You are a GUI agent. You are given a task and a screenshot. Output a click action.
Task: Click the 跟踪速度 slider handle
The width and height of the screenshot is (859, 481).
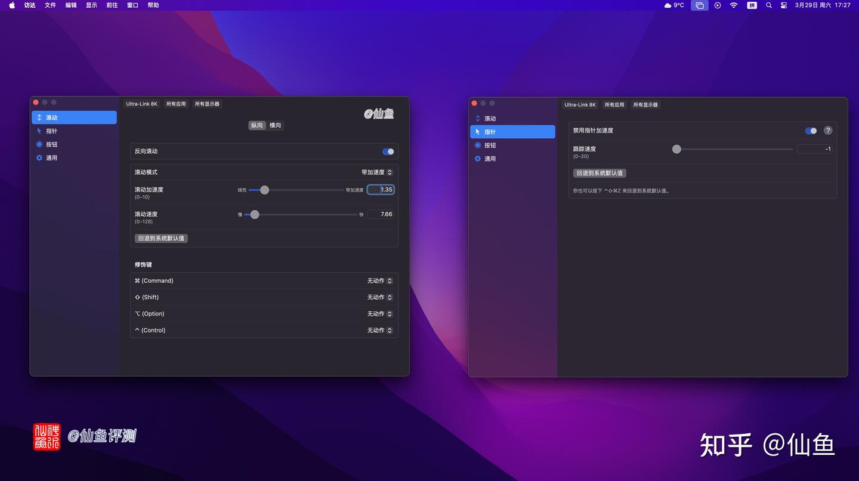tap(676, 149)
